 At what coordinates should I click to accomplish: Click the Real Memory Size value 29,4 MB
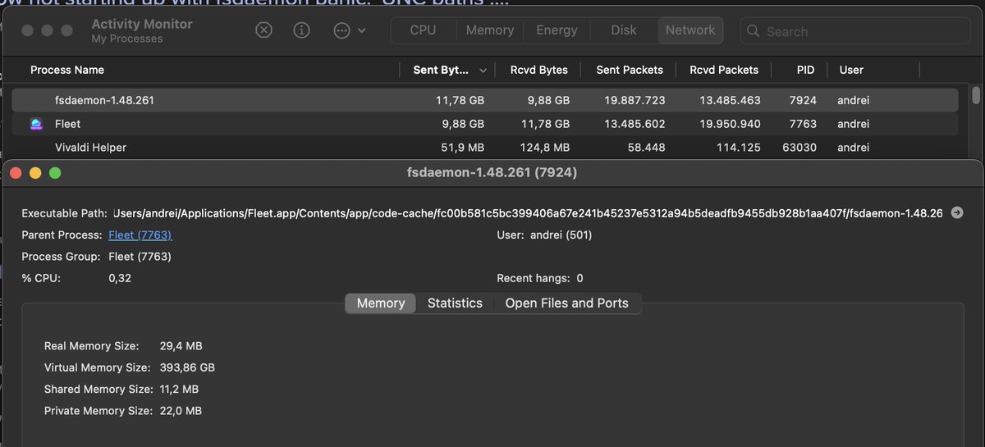point(181,346)
